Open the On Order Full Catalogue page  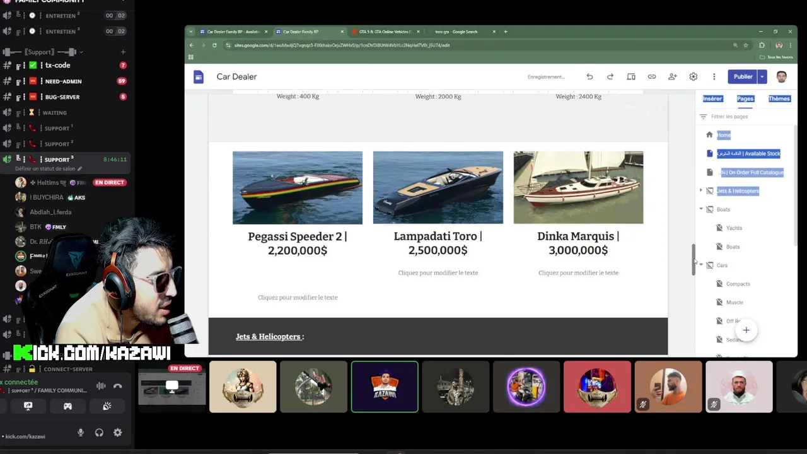click(751, 172)
